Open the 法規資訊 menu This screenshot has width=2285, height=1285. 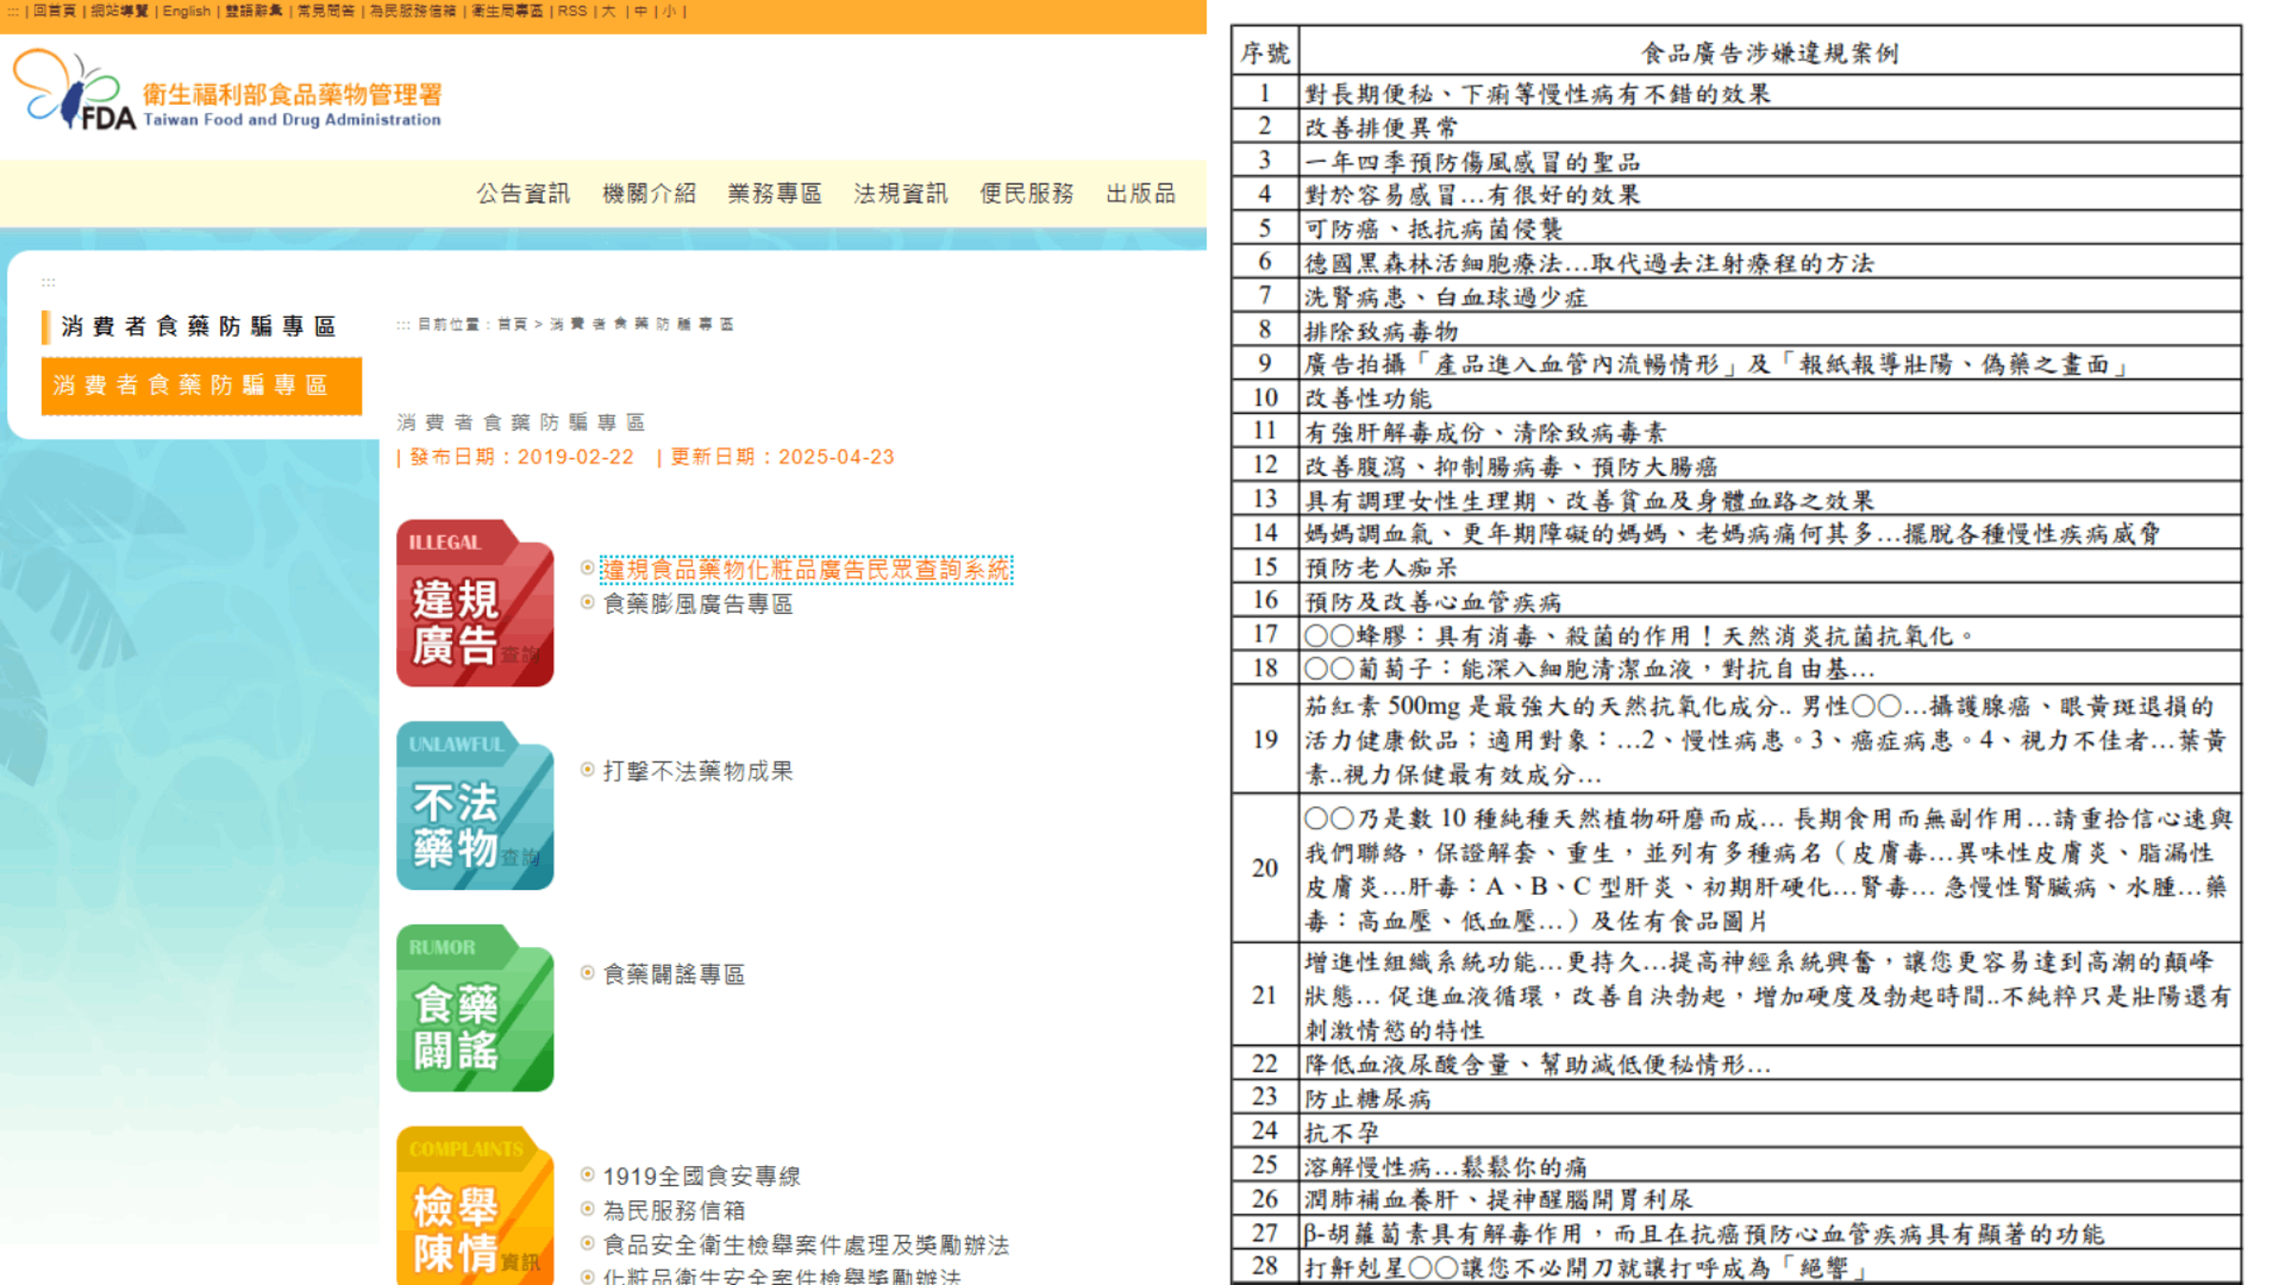(901, 193)
